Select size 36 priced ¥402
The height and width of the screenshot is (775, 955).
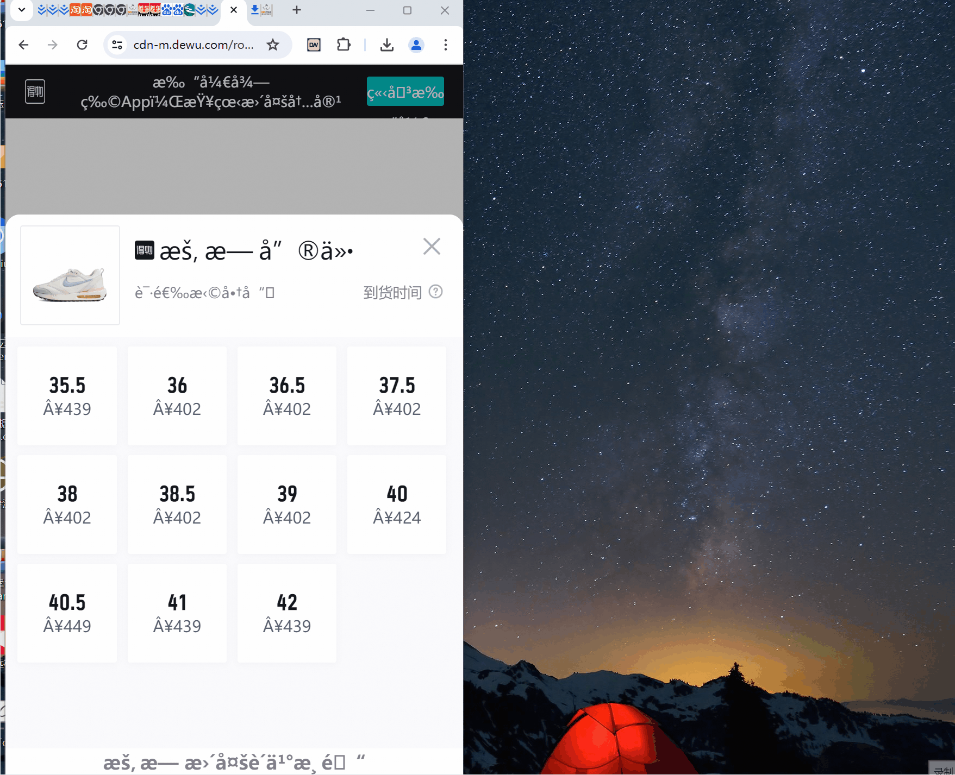tap(177, 396)
